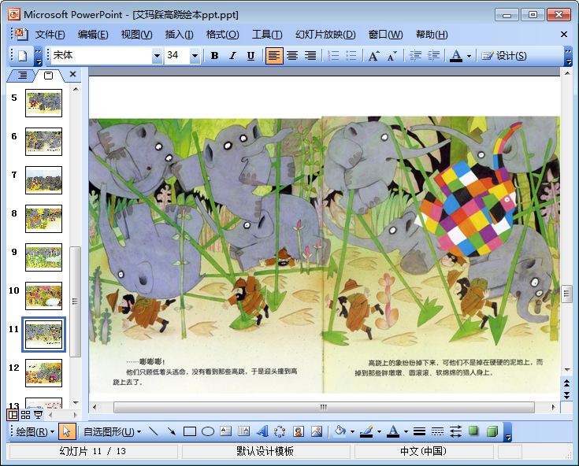Toggle bulleted list formatting
This screenshot has width=579, height=466.
[x=351, y=56]
